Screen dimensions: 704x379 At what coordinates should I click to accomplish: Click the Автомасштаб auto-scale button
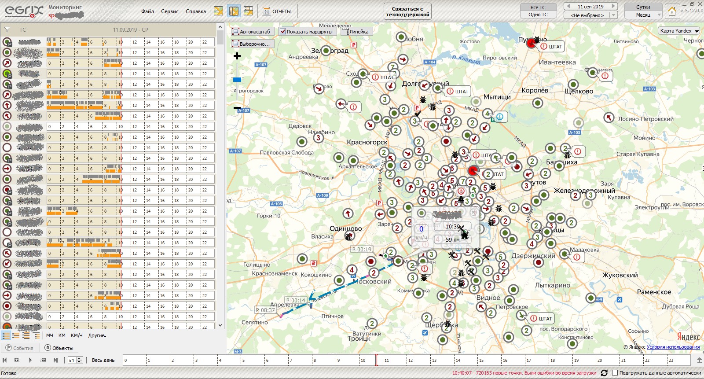[x=252, y=32]
